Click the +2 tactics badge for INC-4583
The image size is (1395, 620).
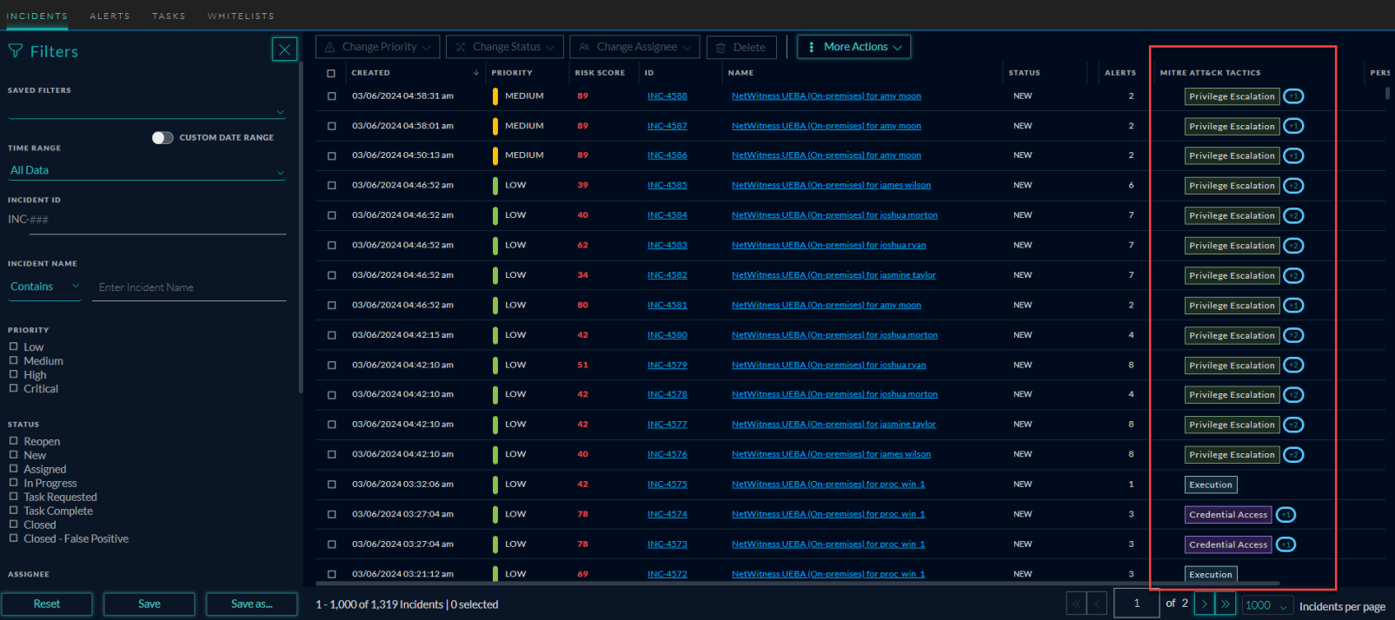tap(1293, 246)
